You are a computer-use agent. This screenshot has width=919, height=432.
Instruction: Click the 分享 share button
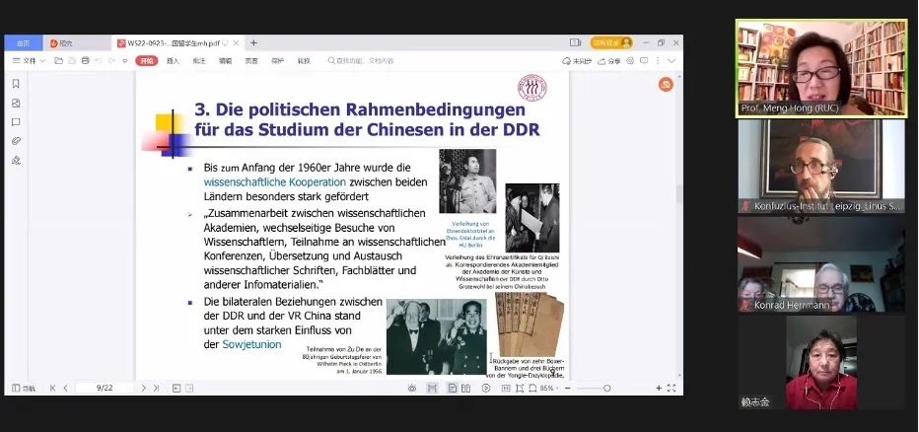tap(609, 60)
